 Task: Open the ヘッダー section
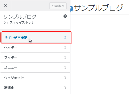(35, 47)
